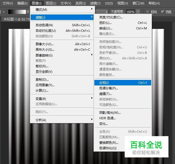
Task: Open 亮度/对比度(C)... adjustment
Action: pos(123,17)
